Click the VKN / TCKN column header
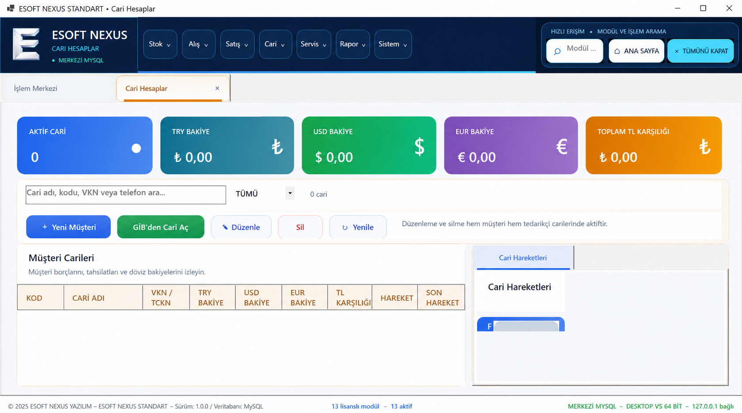 166,298
